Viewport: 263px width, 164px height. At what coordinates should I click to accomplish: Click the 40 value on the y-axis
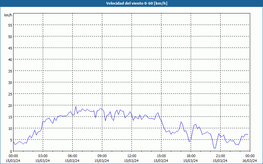10,59
